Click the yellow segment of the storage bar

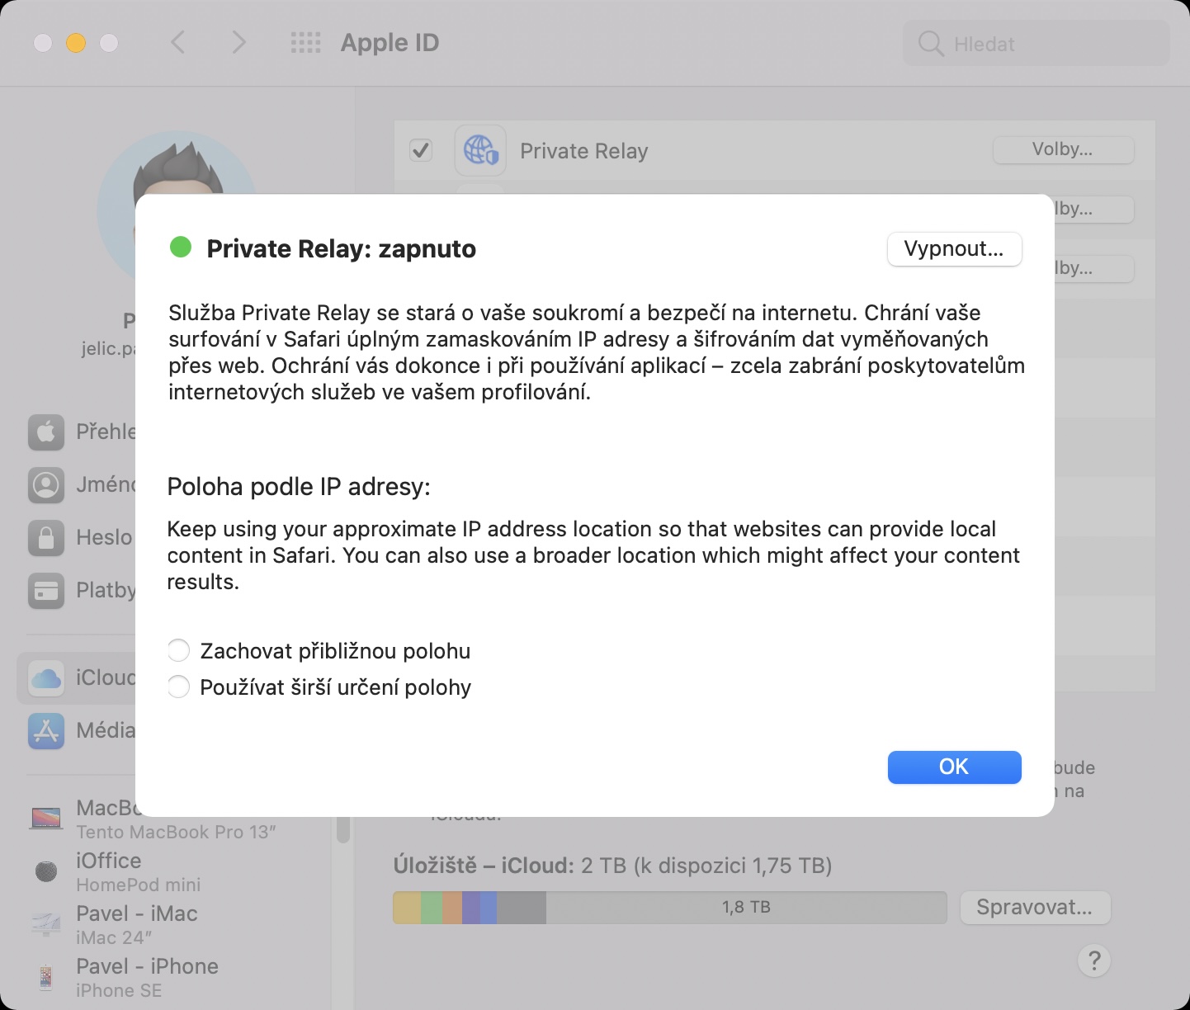pos(407,908)
